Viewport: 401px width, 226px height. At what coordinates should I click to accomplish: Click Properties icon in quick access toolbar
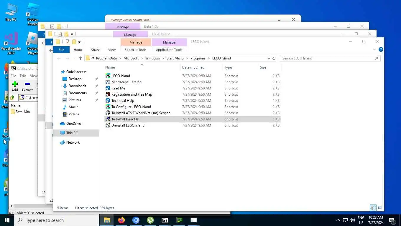point(68,42)
